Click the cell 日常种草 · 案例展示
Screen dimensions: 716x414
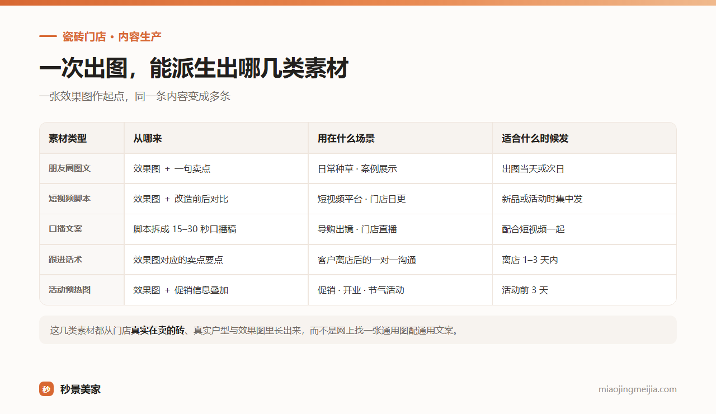point(401,168)
